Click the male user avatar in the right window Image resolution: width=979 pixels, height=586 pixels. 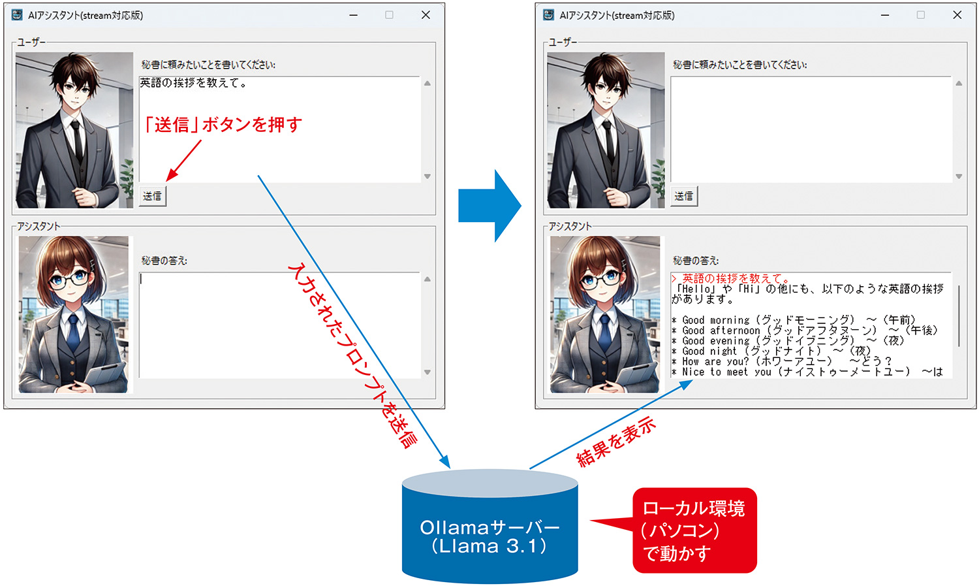tap(604, 127)
